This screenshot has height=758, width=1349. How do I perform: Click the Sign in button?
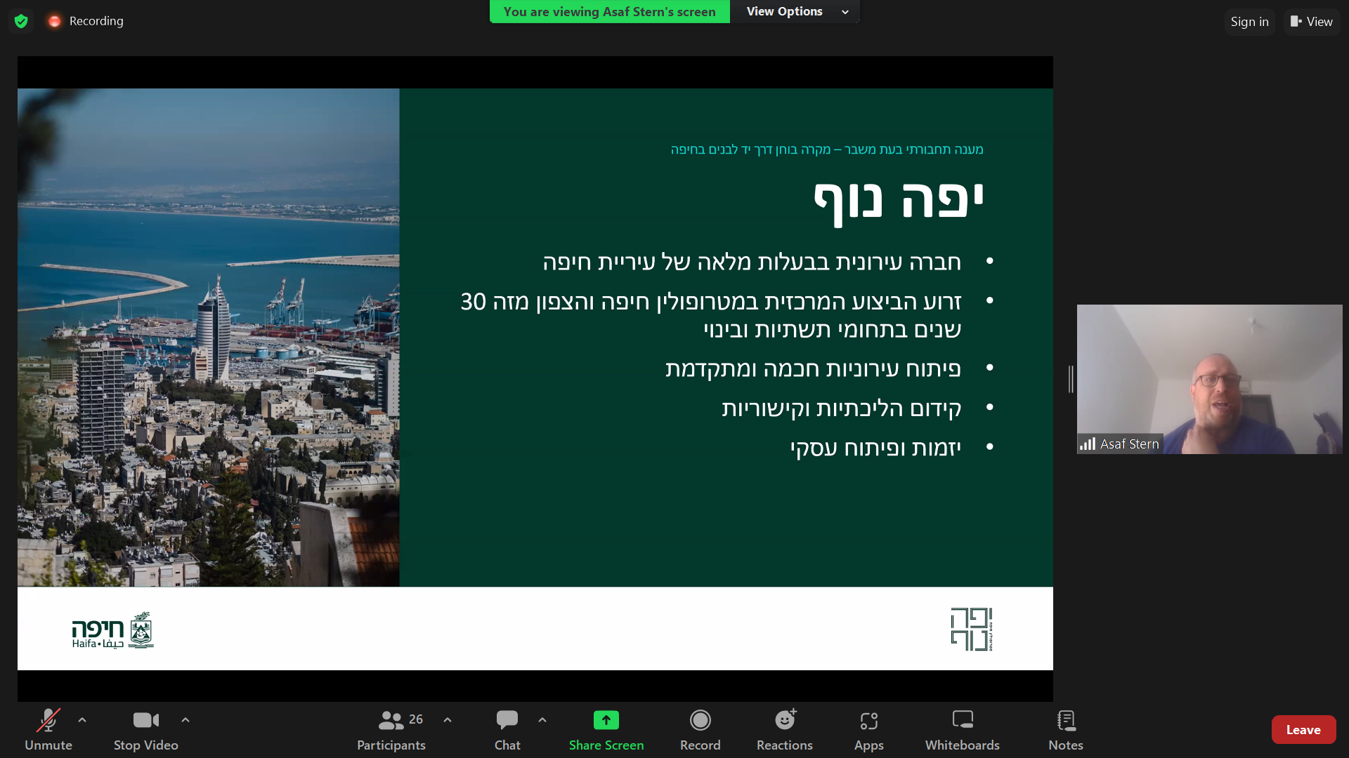click(x=1249, y=22)
